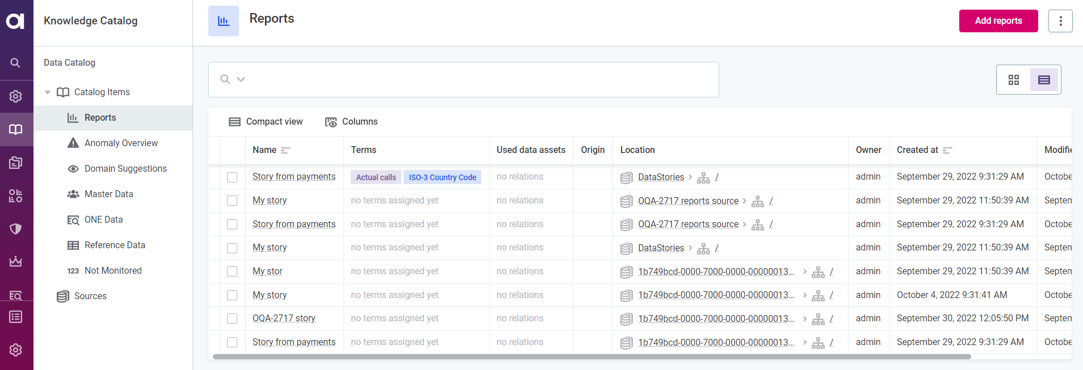Click the crown icon in left rail
Viewport: 1083px width, 370px height.
[15, 262]
